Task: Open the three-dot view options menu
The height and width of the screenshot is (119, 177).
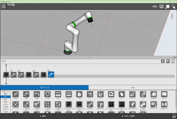Action: click(x=172, y=16)
